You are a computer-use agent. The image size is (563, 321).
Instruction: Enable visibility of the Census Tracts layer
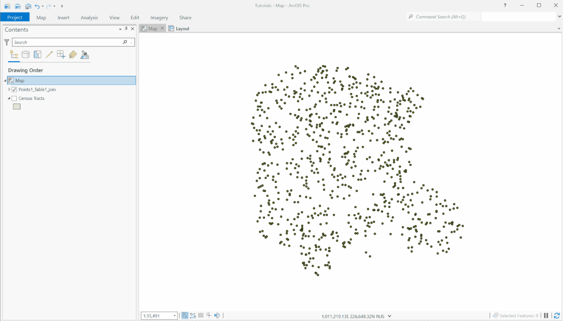point(14,98)
